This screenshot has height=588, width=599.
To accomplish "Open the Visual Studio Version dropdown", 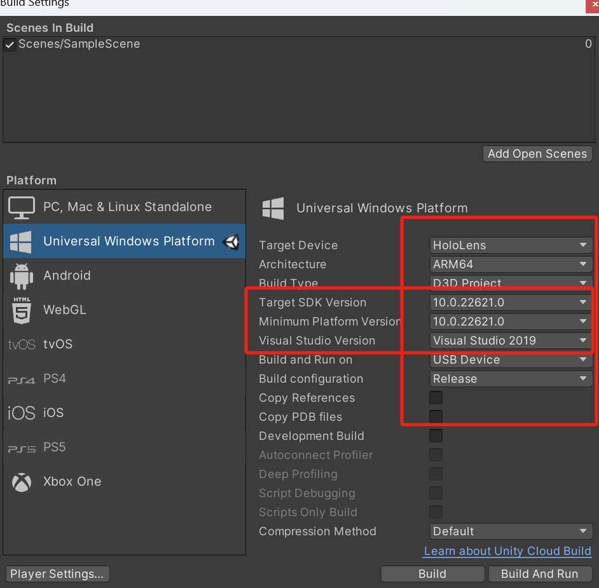I will click(x=511, y=341).
